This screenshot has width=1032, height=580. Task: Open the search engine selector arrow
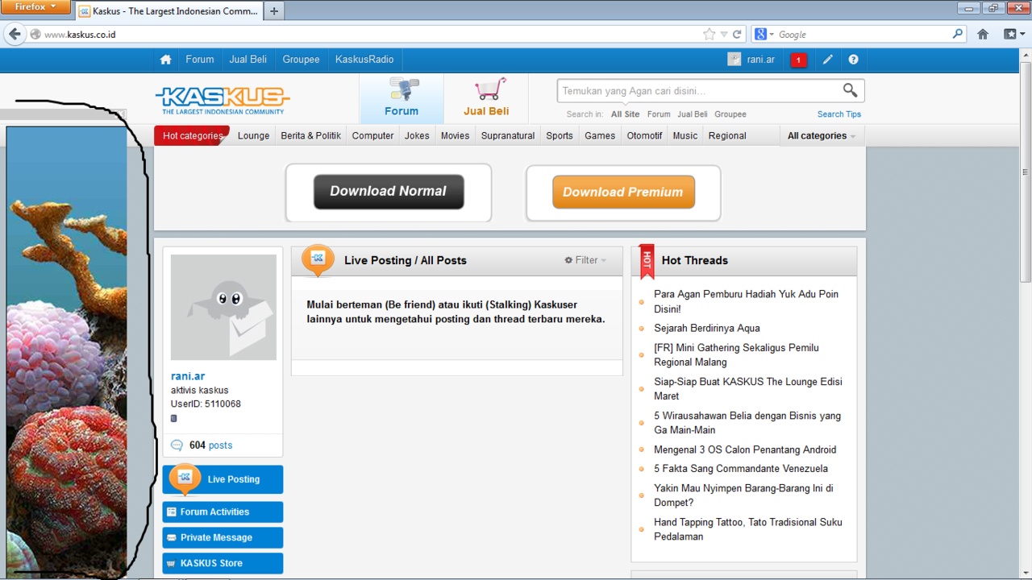tap(772, 35)
